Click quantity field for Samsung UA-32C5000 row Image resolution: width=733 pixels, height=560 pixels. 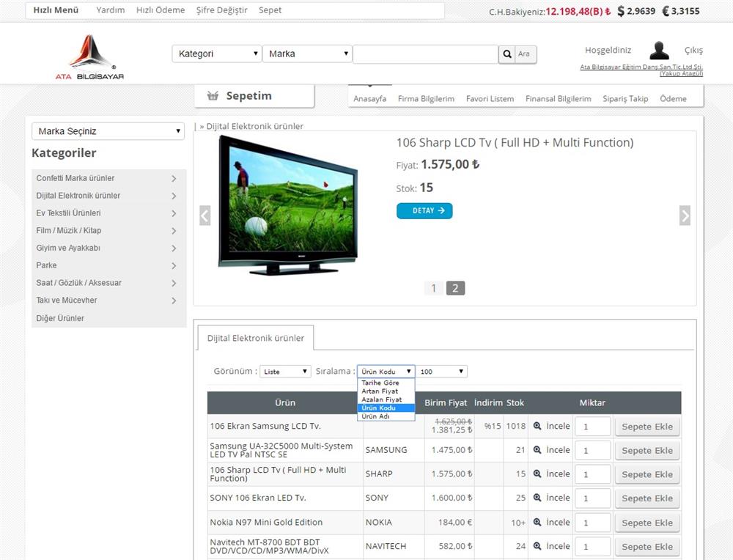pyautogui.click(x=593, y=451)
